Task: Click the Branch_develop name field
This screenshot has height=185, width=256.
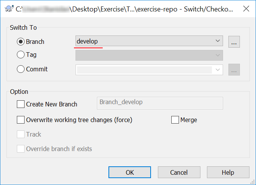Action: point(159,103)
